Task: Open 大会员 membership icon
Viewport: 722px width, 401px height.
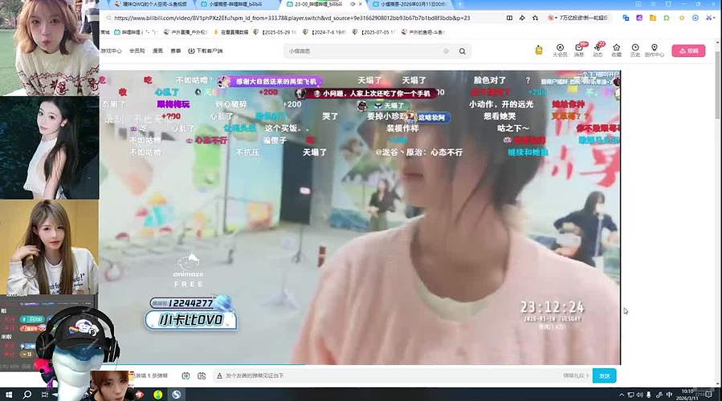Action: click(560, 50)
